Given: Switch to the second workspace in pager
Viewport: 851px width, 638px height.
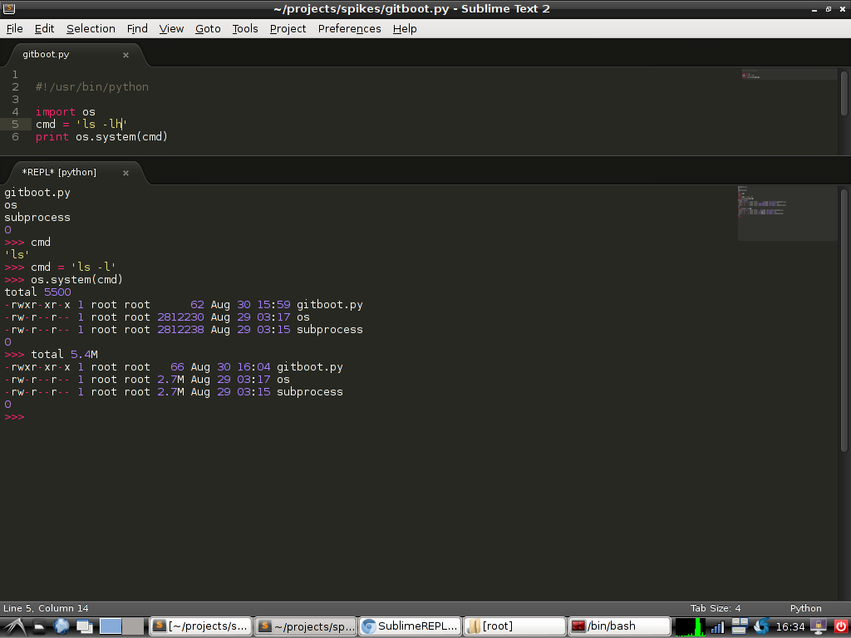Looking at the screenshot, I should coord(133,626).
